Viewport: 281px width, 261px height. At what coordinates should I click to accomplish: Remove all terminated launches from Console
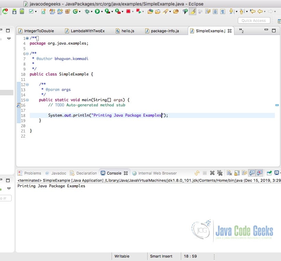[x=220, y=173]
